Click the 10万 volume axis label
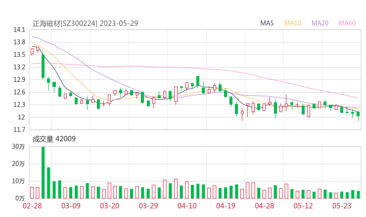The image size is (366, 217). [18, 181]
